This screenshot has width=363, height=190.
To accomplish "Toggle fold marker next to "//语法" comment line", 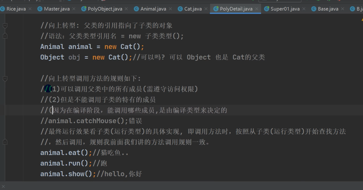I will pyautogui.click(x=5, y=36).
